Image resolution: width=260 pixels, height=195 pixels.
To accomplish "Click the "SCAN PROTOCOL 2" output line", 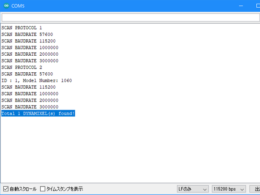I will pos(22,67).
